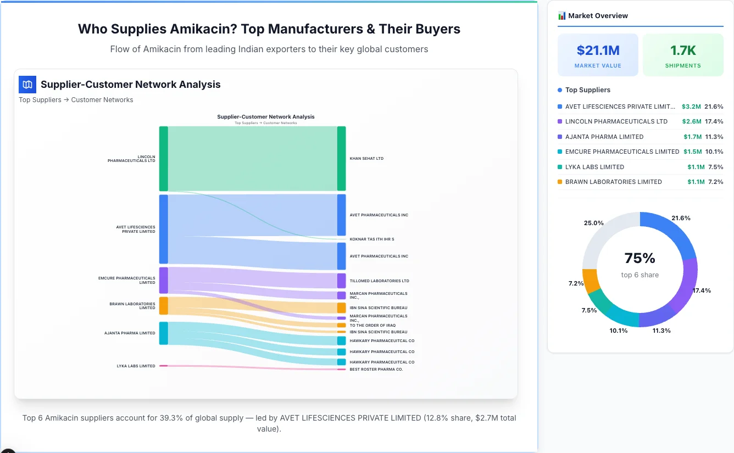Click AJANTA PHARMA's purple color swatch
This screenshot has width=734, height=453.
tap(560, 137)
